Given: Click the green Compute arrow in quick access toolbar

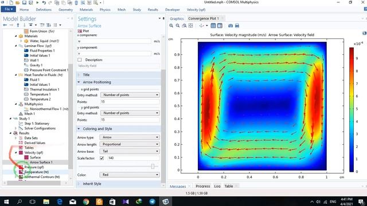Looking at the screenshot, I should [37, 2].
